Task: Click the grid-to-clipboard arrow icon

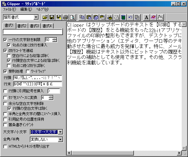Action: pos(109,17)
